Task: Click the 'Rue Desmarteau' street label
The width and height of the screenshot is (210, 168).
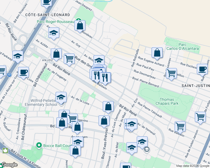Action: coord(145,74)
